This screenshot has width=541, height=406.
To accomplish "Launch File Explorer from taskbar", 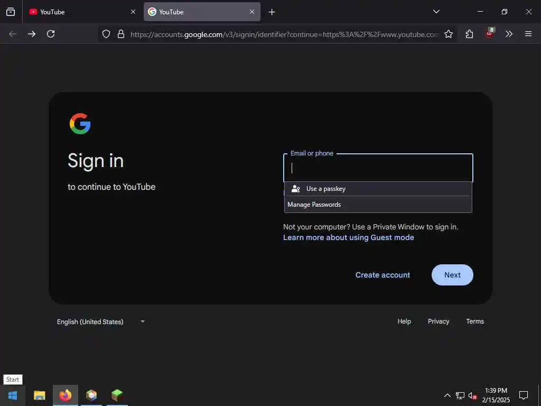I will pyautogui.click(x=39, y=395).
